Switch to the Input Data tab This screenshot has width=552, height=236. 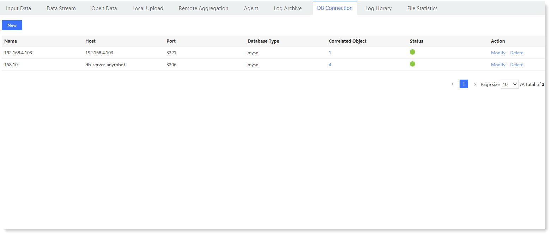coord(18,8)
